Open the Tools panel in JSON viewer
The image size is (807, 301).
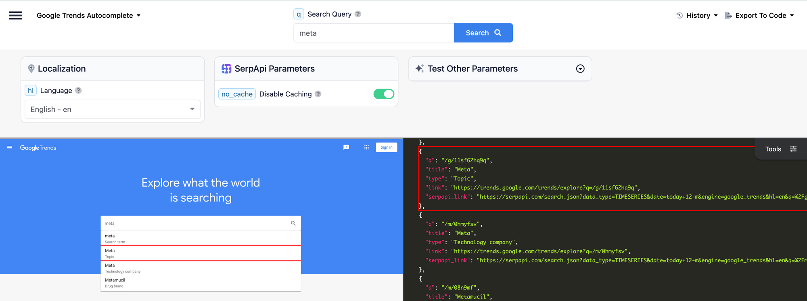click(x=780, y=149)
